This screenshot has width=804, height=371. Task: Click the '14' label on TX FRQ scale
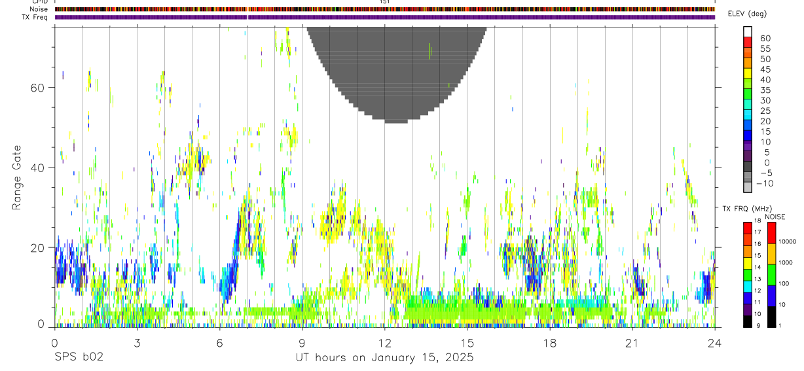pos(759,268)
